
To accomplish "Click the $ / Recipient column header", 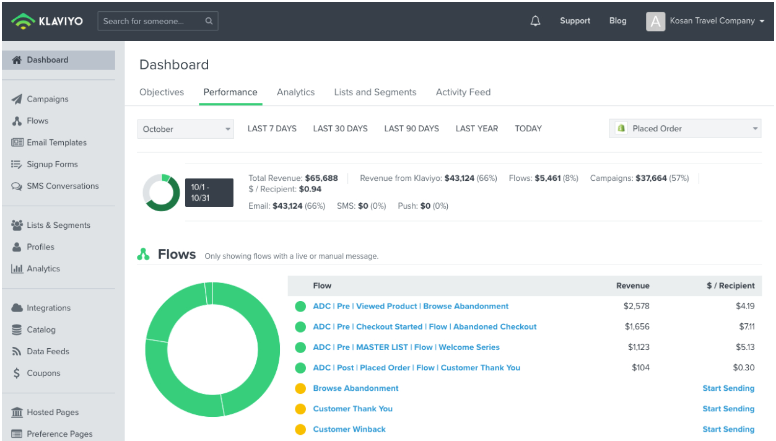I will pyautogui.click(x=731, y=286).
